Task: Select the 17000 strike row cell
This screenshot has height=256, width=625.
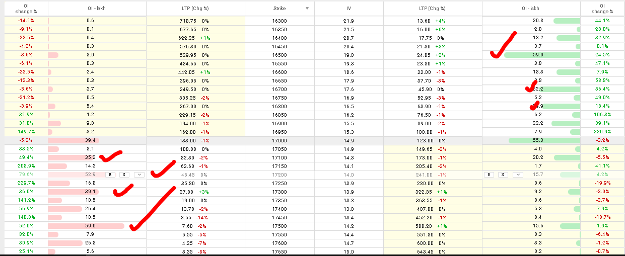Action: (280, 140)
